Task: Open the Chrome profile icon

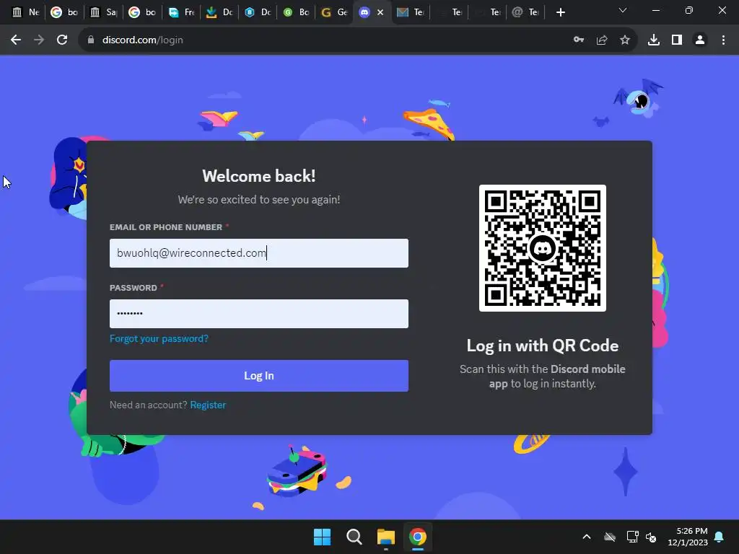Action: [700, 40]
